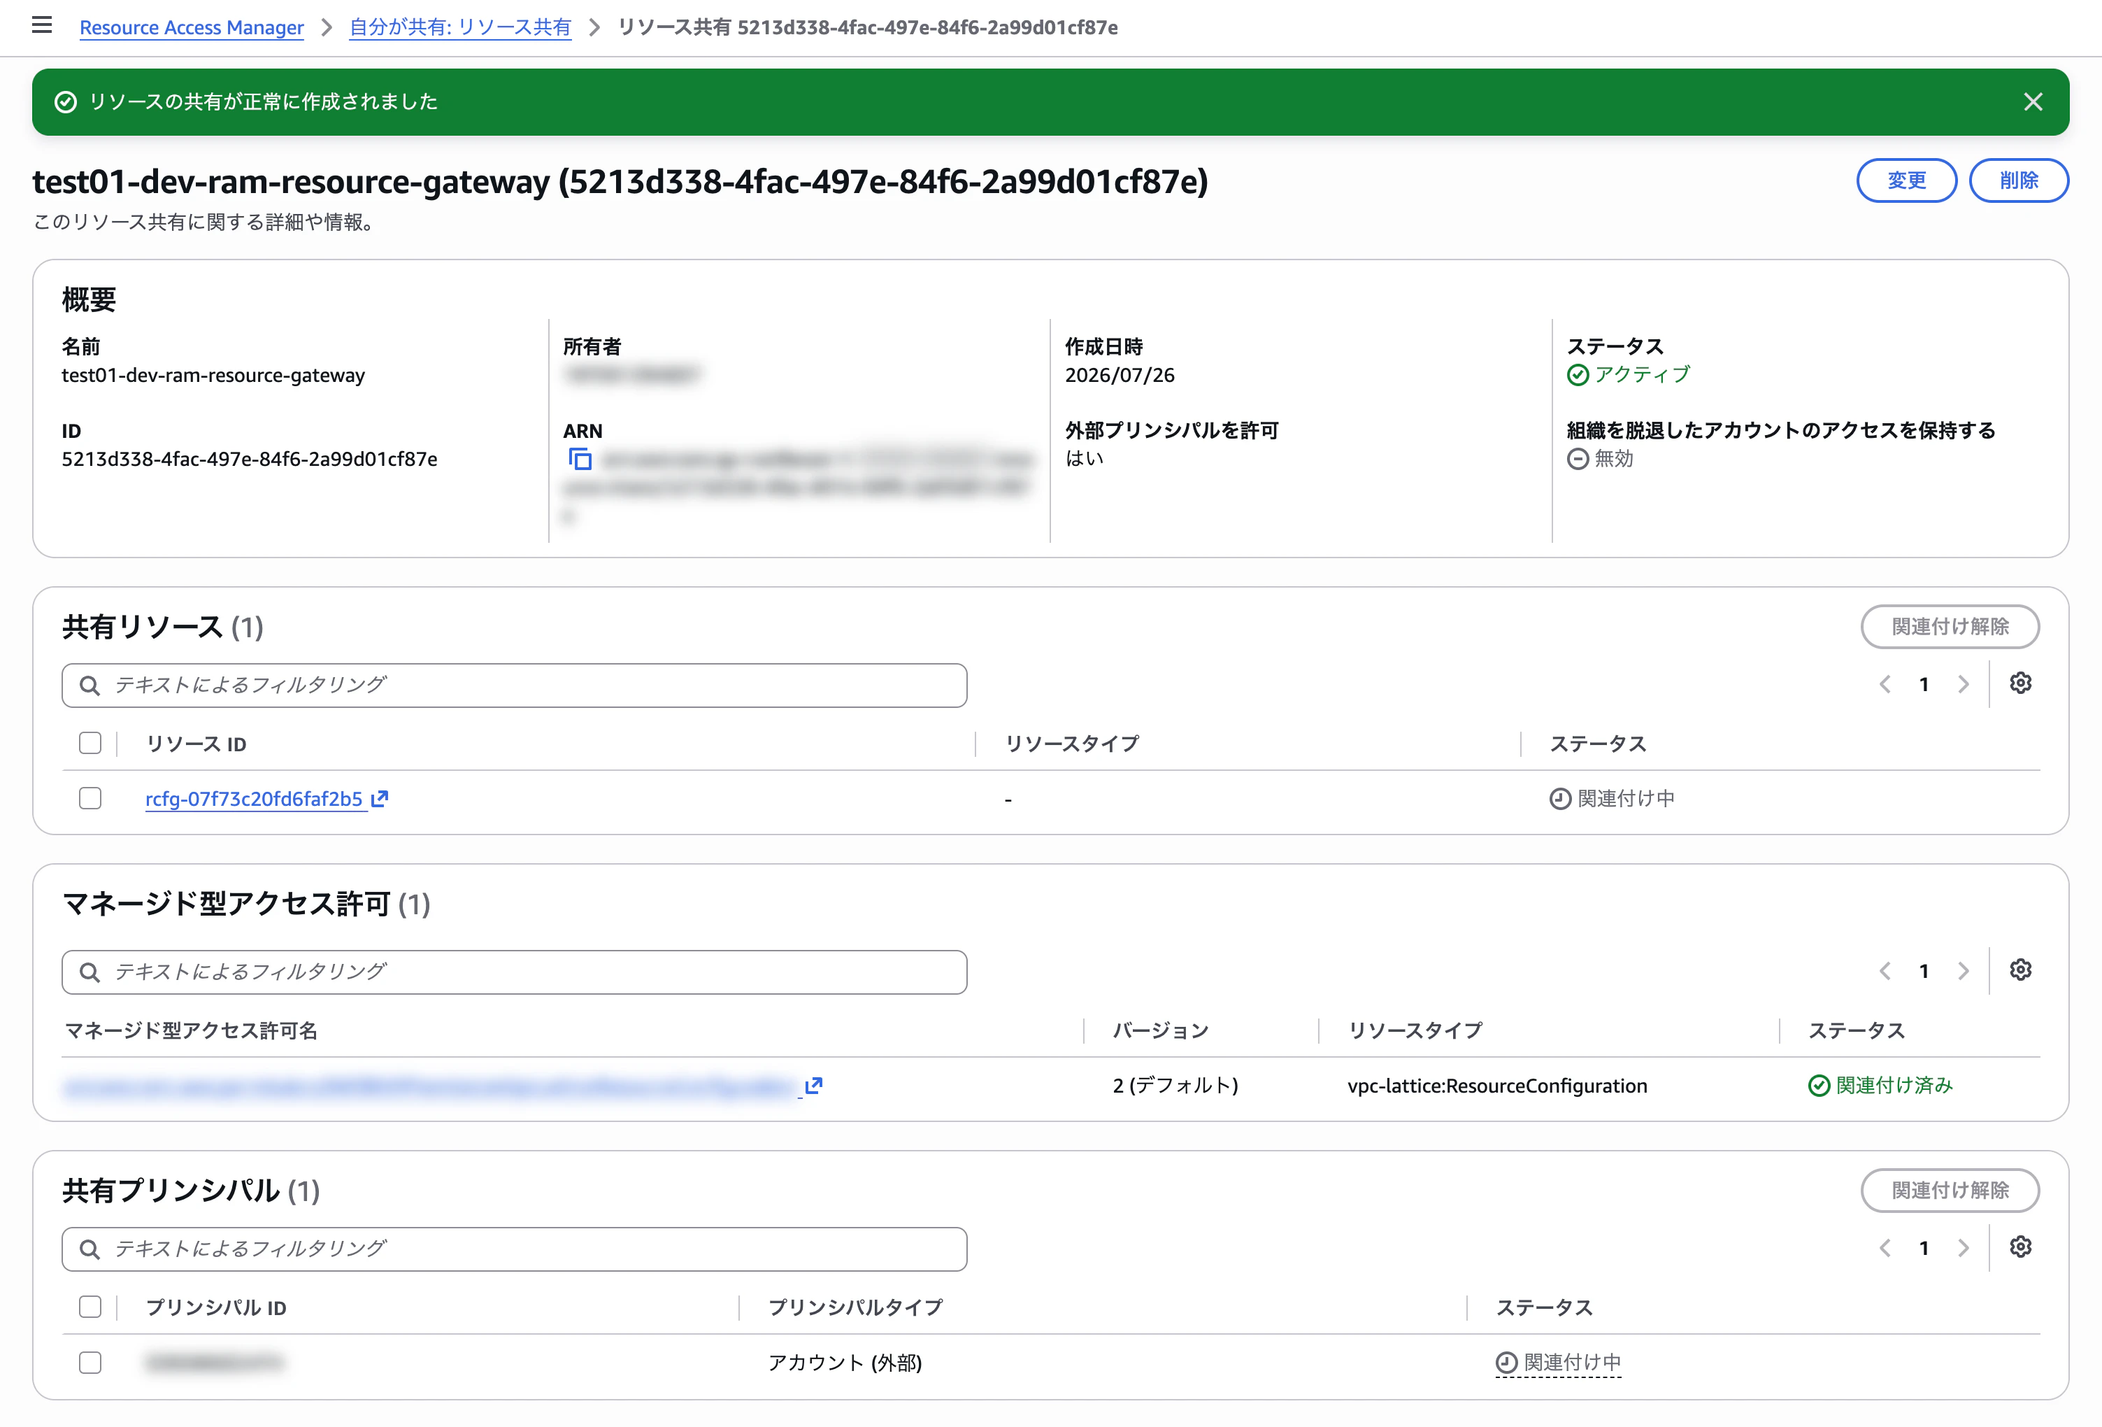Open the managed permission external link icon
This screenshot has width=2102, height=1427.
coord(813,1085)
